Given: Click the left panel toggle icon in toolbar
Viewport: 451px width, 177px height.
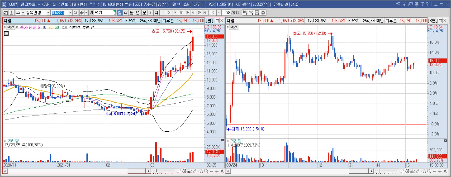Looking at the screenshot, I should 6,13.
